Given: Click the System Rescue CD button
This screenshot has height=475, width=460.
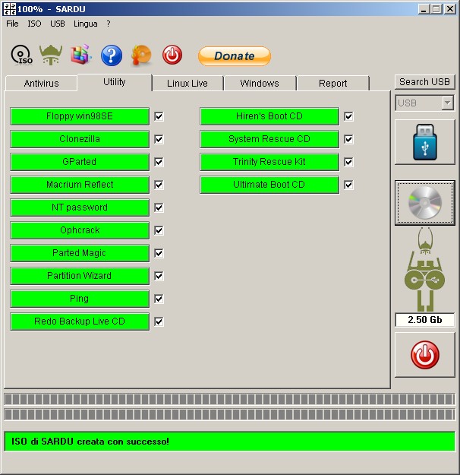Looking at the screenshot, I should point(269,139).
